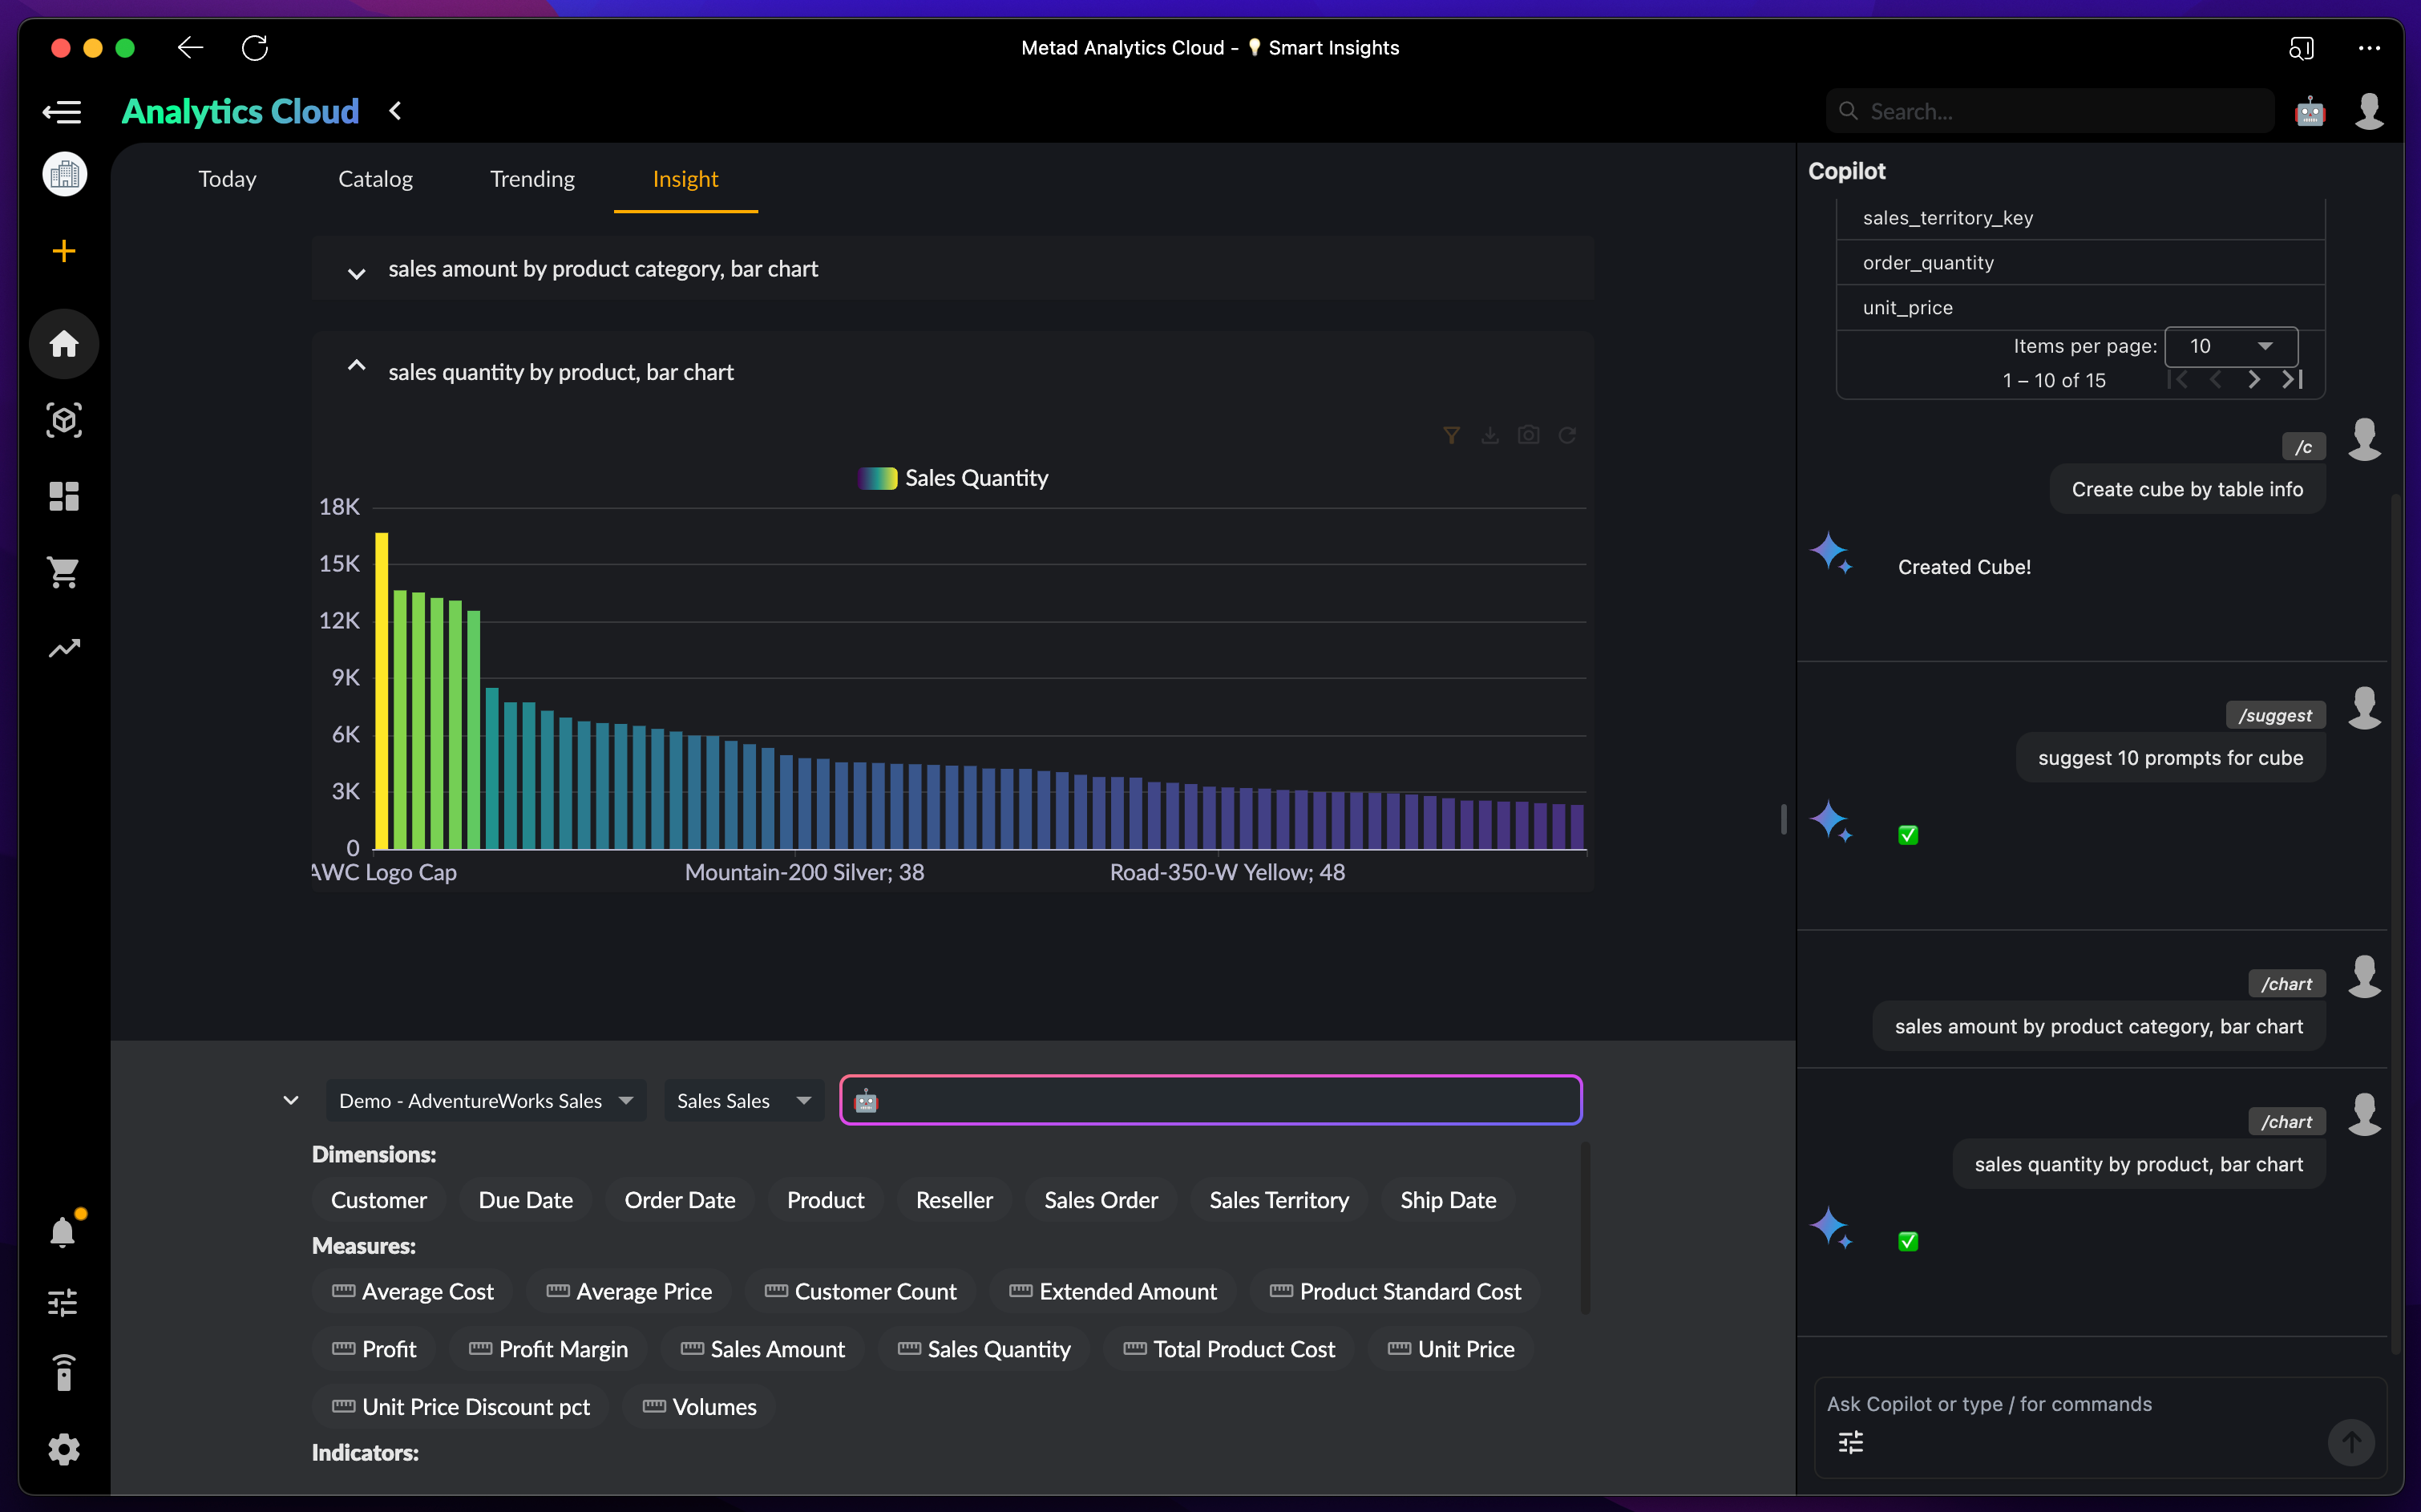Take chart screenshot with camera icon

(x=1528, y=435)
